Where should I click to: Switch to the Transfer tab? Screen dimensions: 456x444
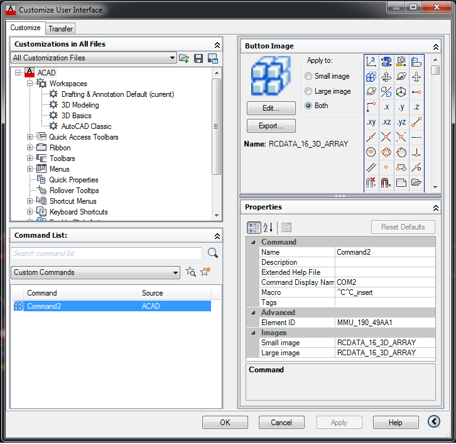point(60,29)
